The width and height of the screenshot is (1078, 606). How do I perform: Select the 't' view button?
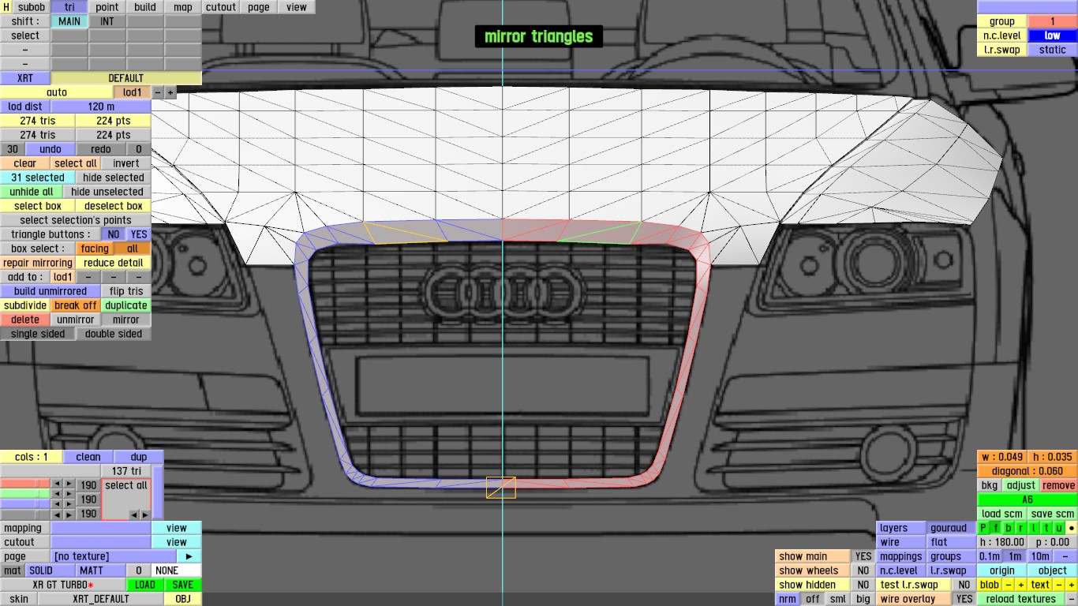(x=1046, y=528)
